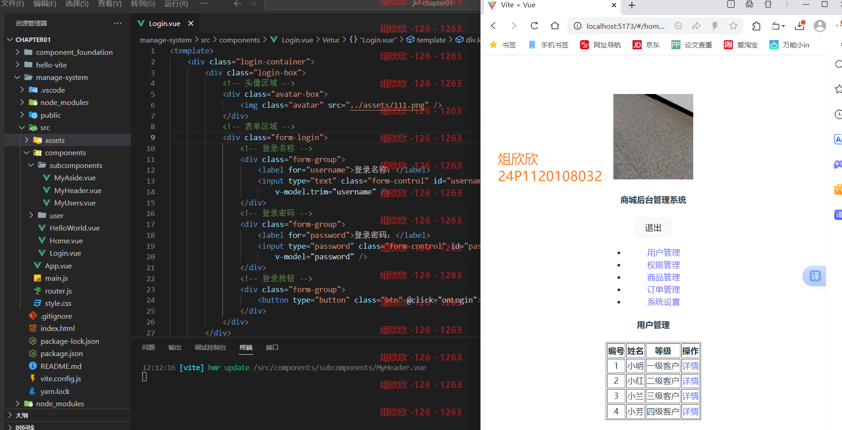842x430 pixels.
Task: Close the Vite + Vue browser tab
Action: click(614, 5)
